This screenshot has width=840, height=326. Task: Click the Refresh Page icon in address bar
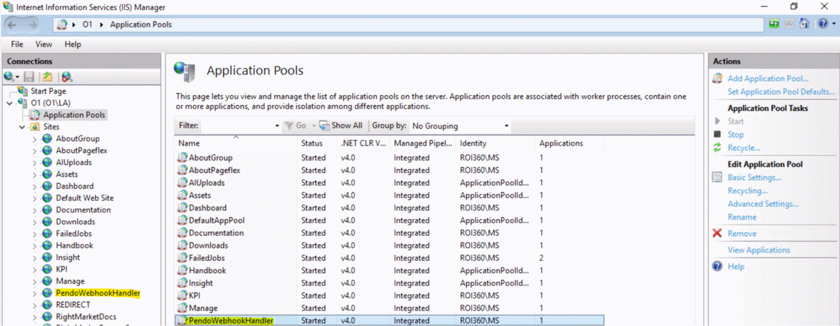(774, 24)
